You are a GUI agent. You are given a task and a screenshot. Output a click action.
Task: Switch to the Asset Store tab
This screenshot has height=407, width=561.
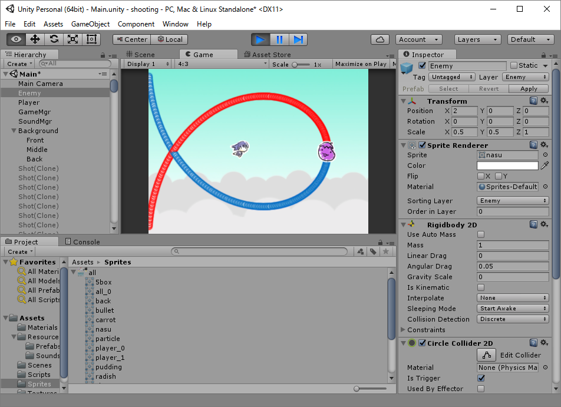[268, 54]
